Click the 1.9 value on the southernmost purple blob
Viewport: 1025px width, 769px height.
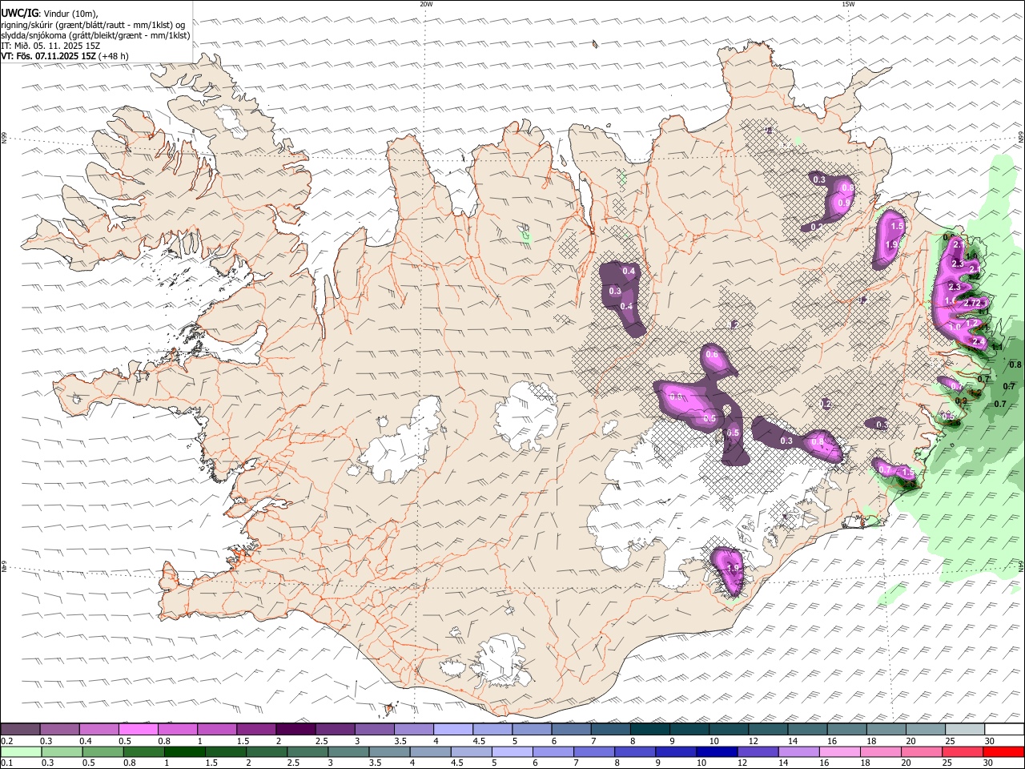point(732,569)
